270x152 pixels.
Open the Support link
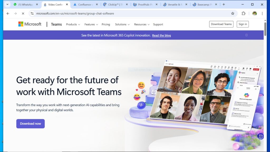[x=158, y=24]
